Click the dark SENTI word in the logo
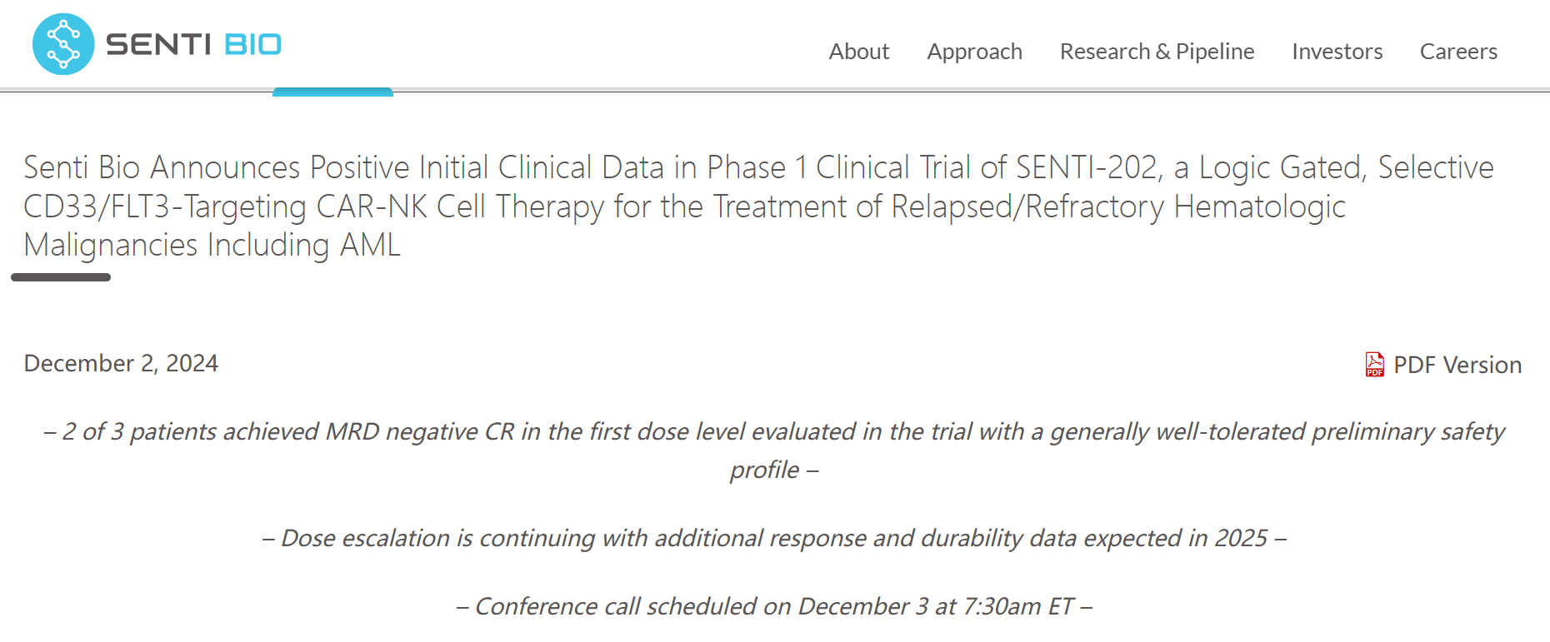1550x642 pixels. 158,44
